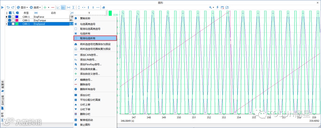Uncheck EngSpeed visibility checkbox
321x128 pixels.
pos(10,24)
